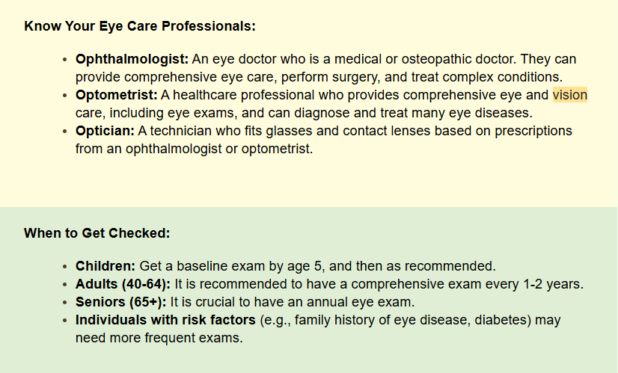Click the "Know Your Eye Care Professionals" heading
618x373 pixels.
click(x=140, y=26)
